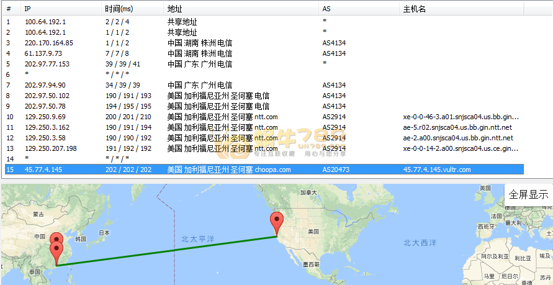Click the 时间(ms) column header
553x285 pixels.
coord(119,9)
